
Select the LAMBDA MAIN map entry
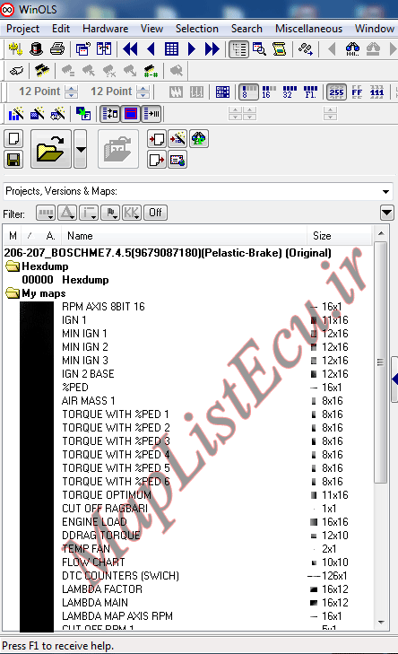(95, 603)
